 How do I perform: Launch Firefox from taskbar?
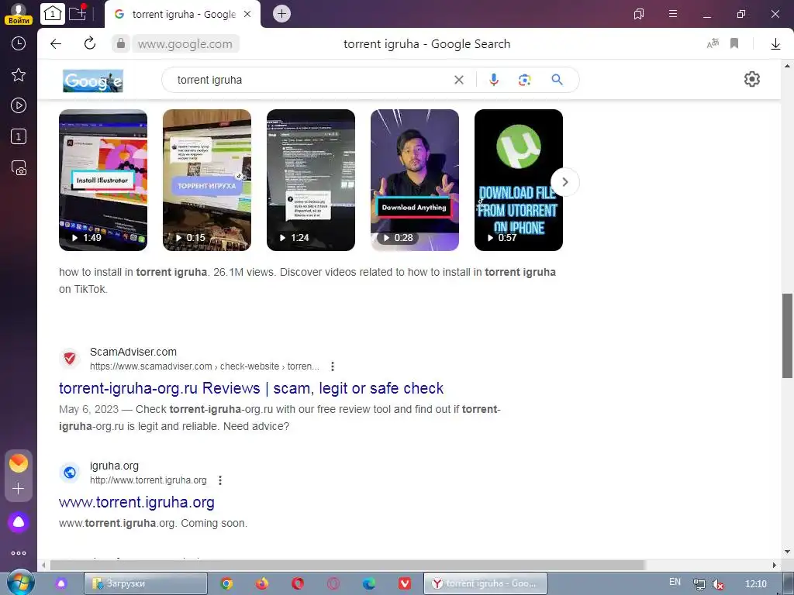(262, 584)
